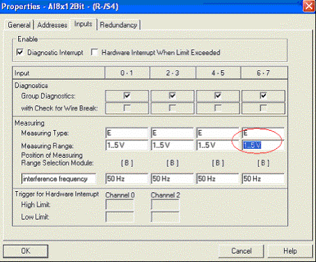The width and height of the screenshot is (316, 262).
Task: Switch to the General tab
Action: (19, 25)
